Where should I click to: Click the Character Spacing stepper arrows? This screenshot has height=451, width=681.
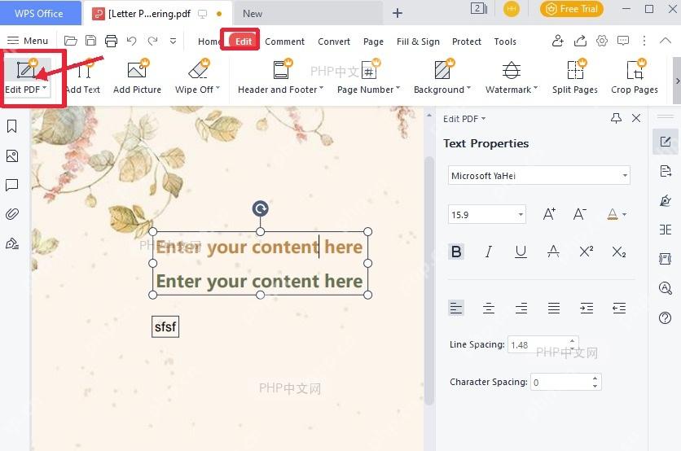tap(595, 382)
